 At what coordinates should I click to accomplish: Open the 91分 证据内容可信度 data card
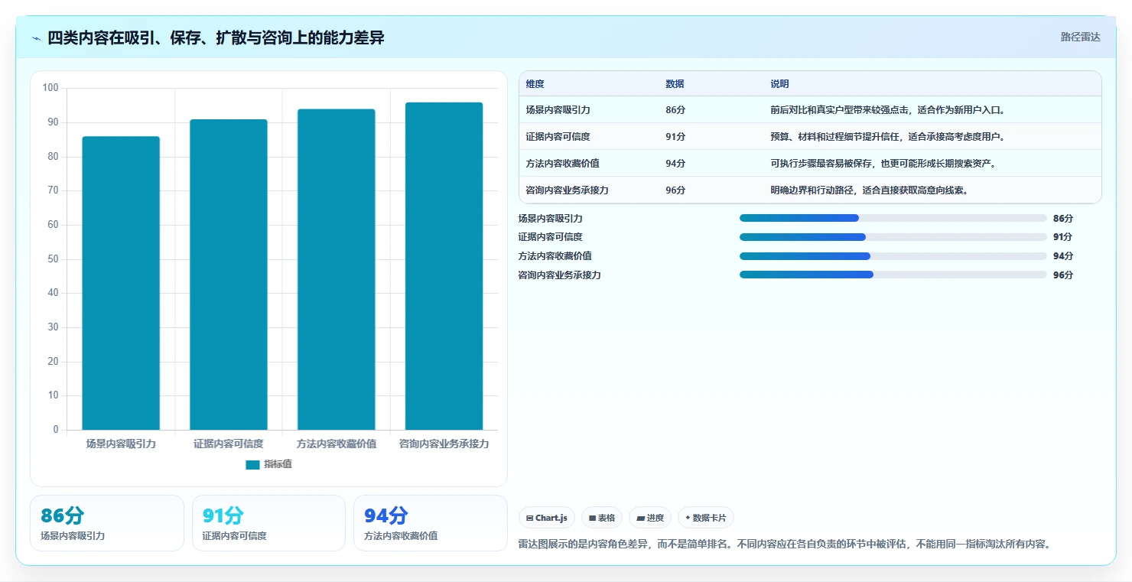268,523
